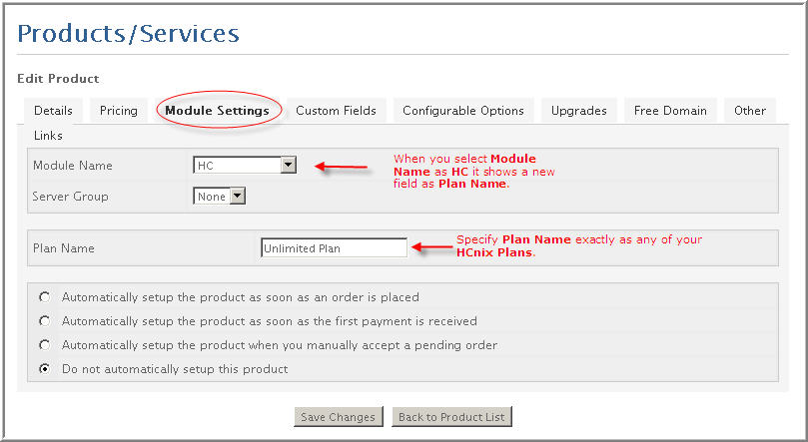This screenshot has height=442, width=808.
Task: Open the Other tab
Action: click(x=750, y=111)
